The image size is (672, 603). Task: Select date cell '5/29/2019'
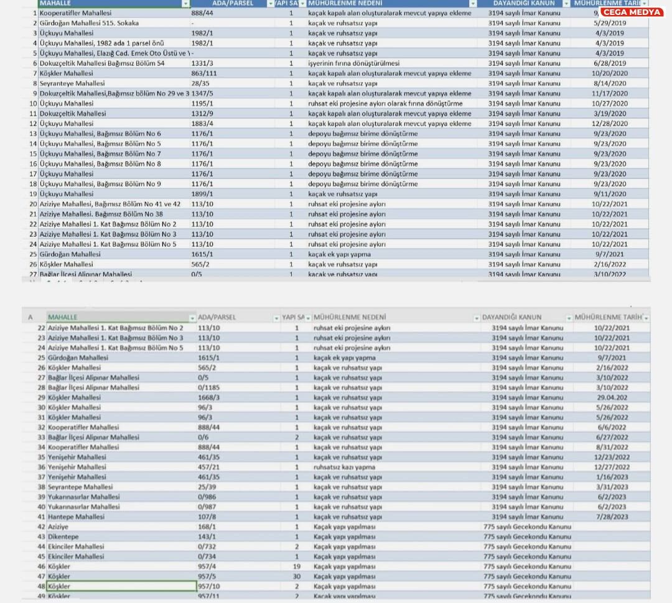tap(610, 23)
